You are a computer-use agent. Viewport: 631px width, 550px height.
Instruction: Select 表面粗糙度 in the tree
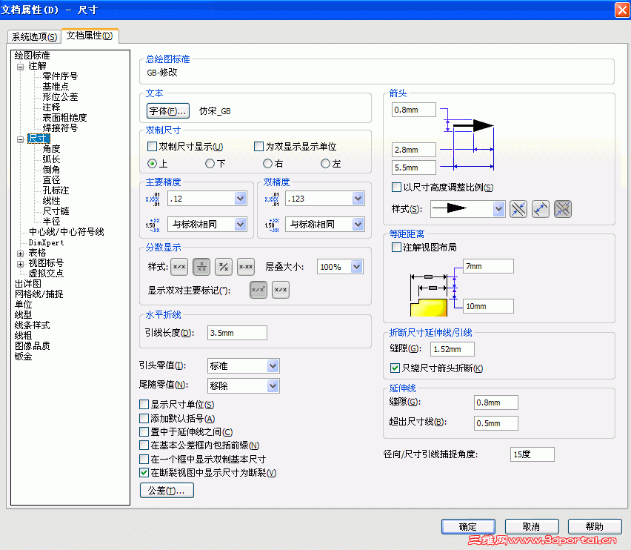click(x=64, y=118)
